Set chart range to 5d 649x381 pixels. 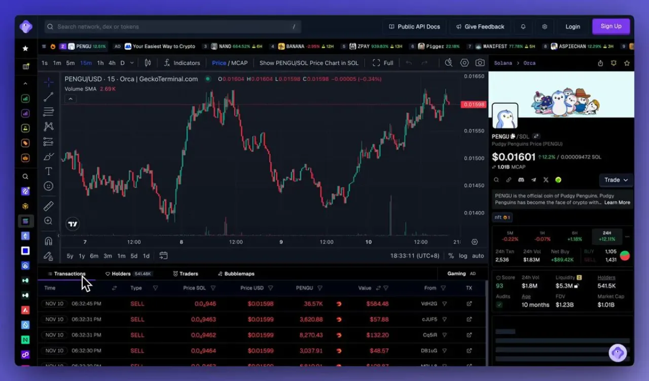coord(134,256)
